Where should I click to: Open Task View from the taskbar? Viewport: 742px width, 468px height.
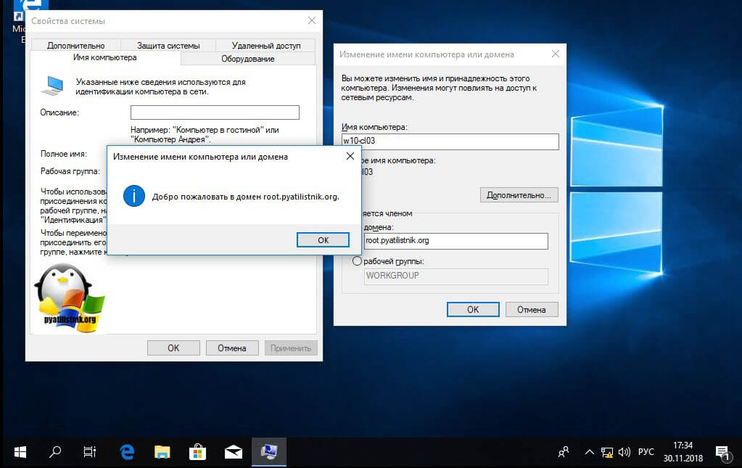click(x=90, y=451)
